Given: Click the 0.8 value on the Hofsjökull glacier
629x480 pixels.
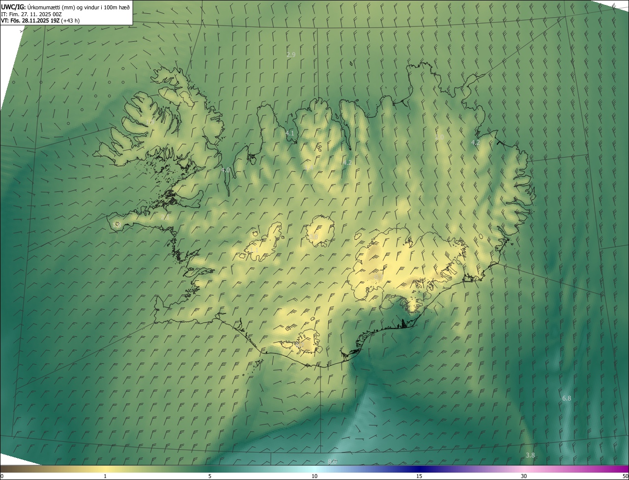Looking at the screenshot, I should (314, 237).
